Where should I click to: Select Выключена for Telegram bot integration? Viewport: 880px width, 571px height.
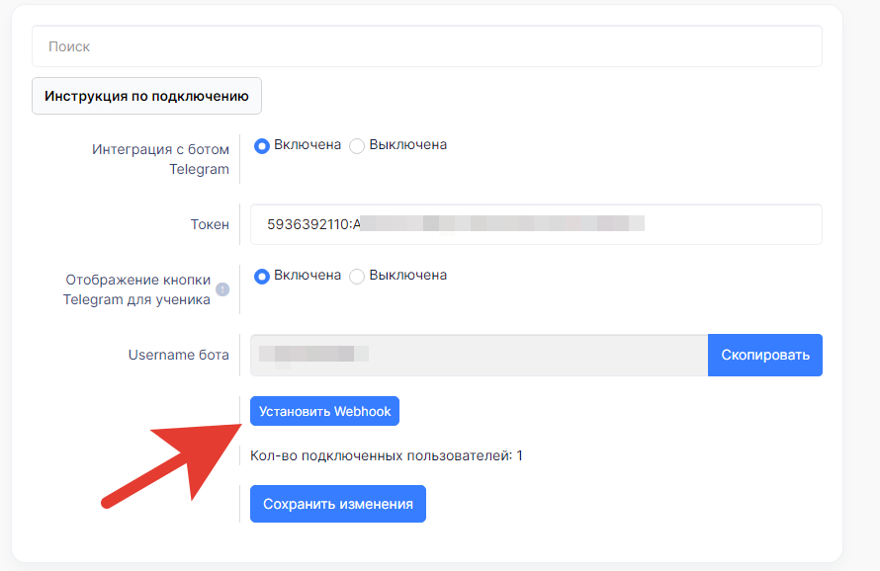coord(357,146)
